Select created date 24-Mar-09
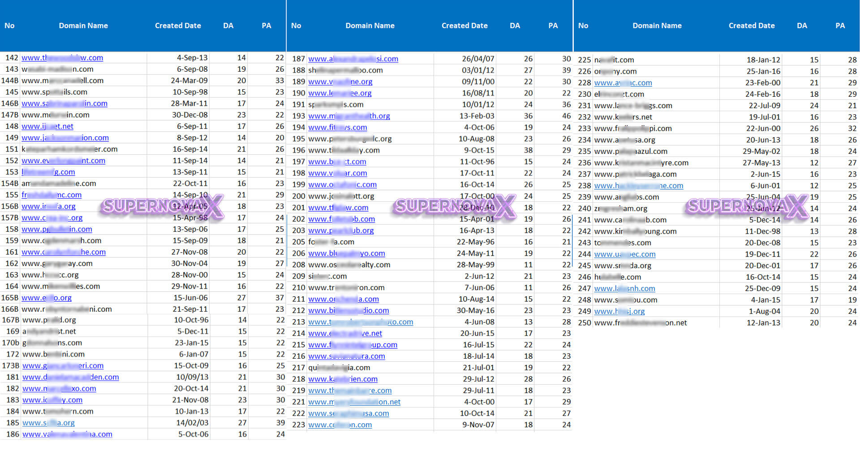 point(189,81)
